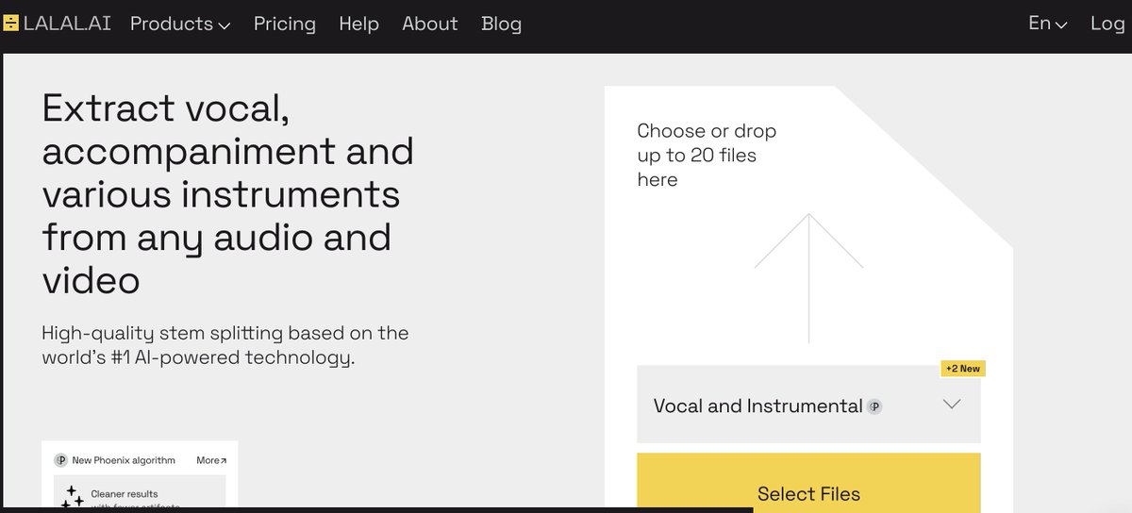The width and height of the screenshot is (1132, 513).
Task: Click the Cleaner results feature text
Action: 125,494
